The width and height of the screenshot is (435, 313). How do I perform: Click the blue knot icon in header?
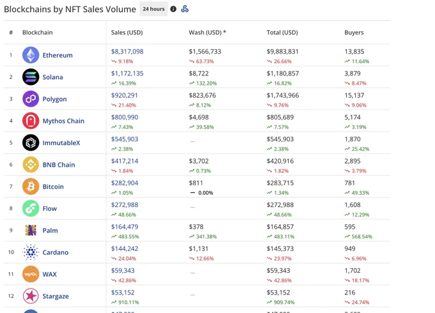pyautogui.click(x=185, y=9)
